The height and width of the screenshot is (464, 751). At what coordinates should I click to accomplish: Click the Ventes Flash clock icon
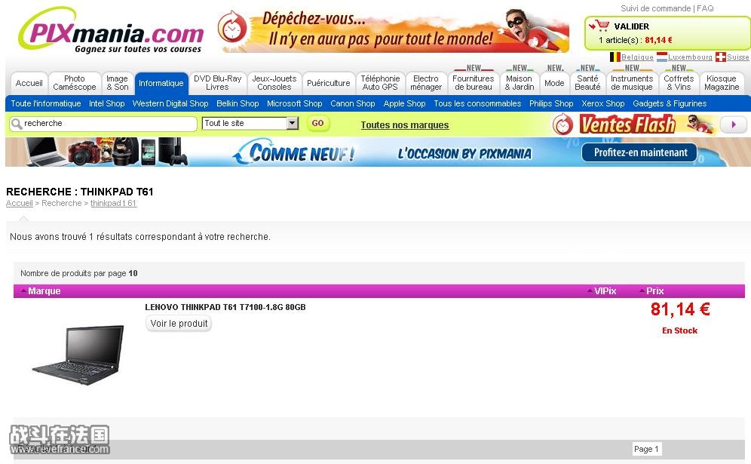562,124
